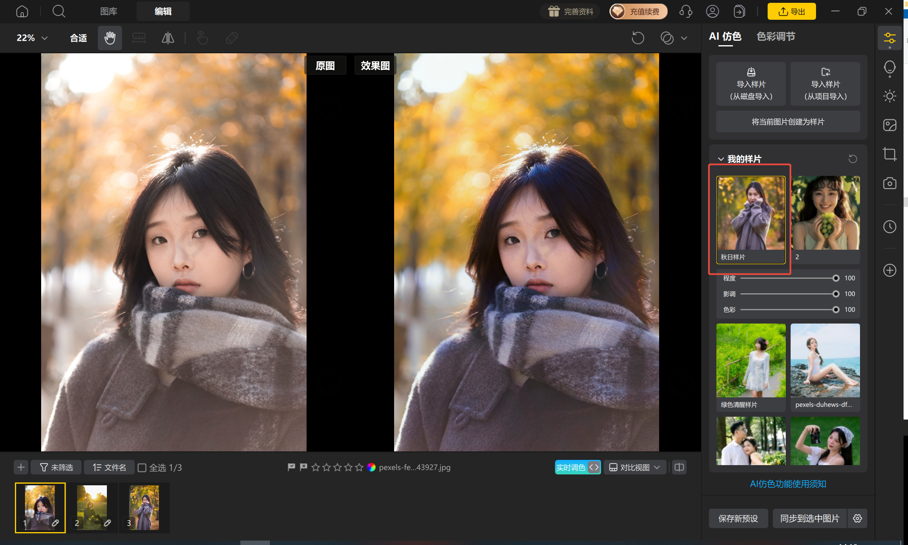The height and width of the screenshot is (545, 908).
Task: Expand the 对比视图 compare view dropdown
Action: click(x=635, y=467)
